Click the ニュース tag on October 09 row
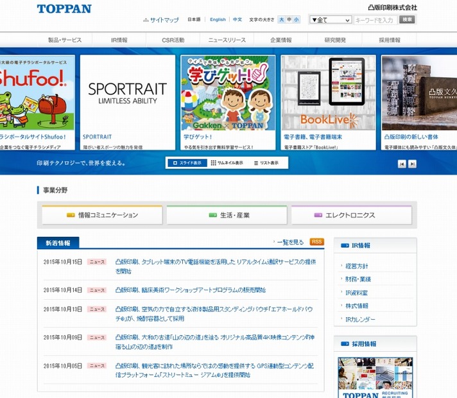Viewport: 457px width, 398px height. coord(97,338)
